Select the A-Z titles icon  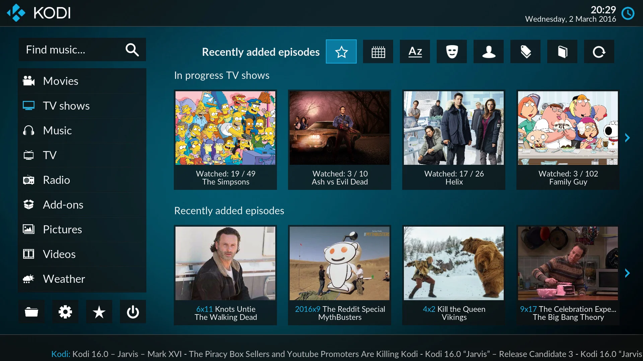[x=415, y=51]
